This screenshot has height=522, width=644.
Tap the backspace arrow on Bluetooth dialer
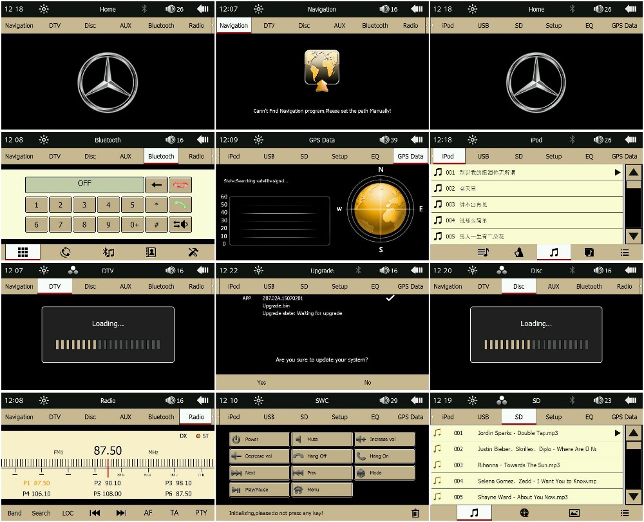(x=156, y=185)
